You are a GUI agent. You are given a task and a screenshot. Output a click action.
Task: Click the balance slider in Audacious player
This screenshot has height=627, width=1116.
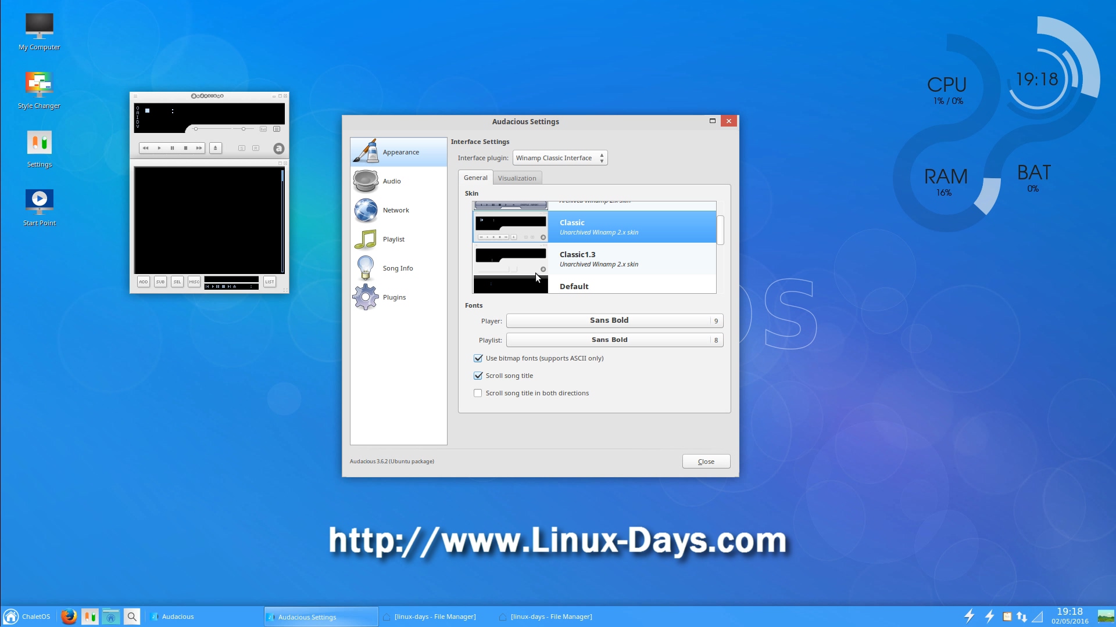click(244, 129)
